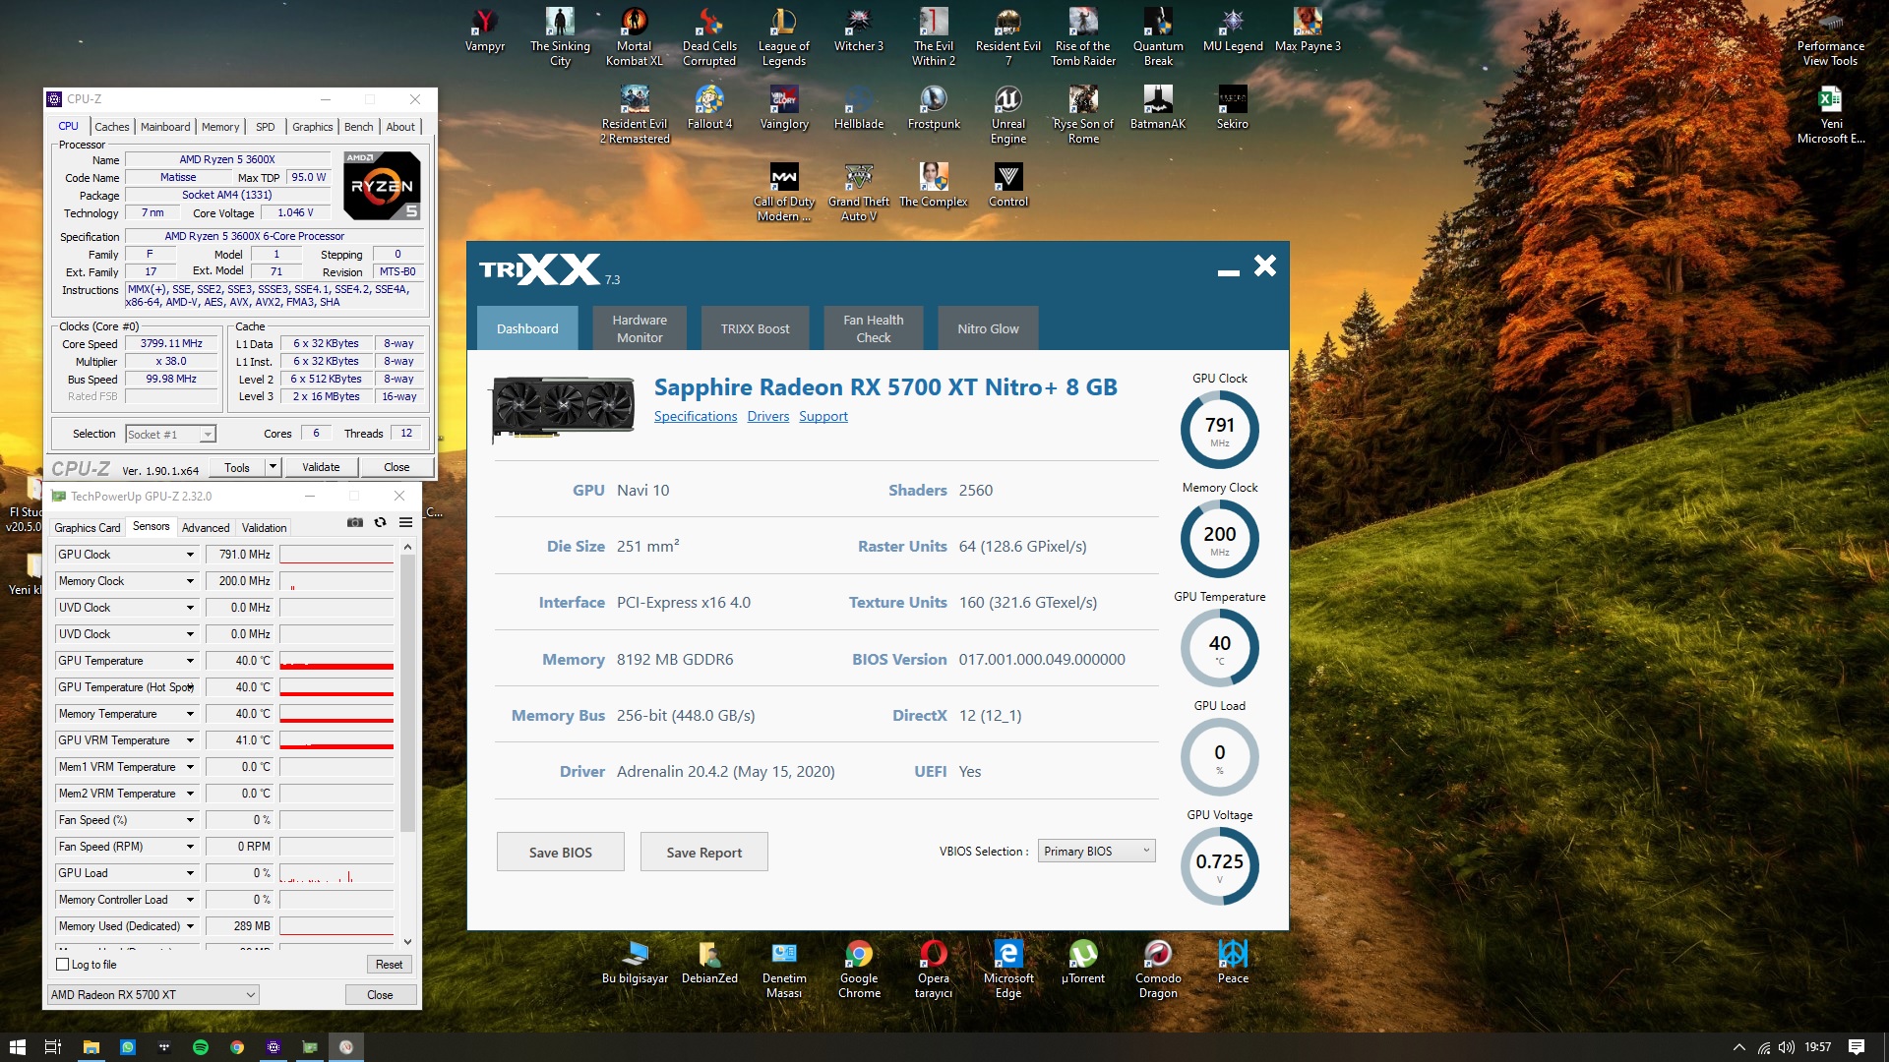Expand the CPU-Z Tools dropdown arrow
This screenshot has width=1889, height=1062.
click(273, 467)
